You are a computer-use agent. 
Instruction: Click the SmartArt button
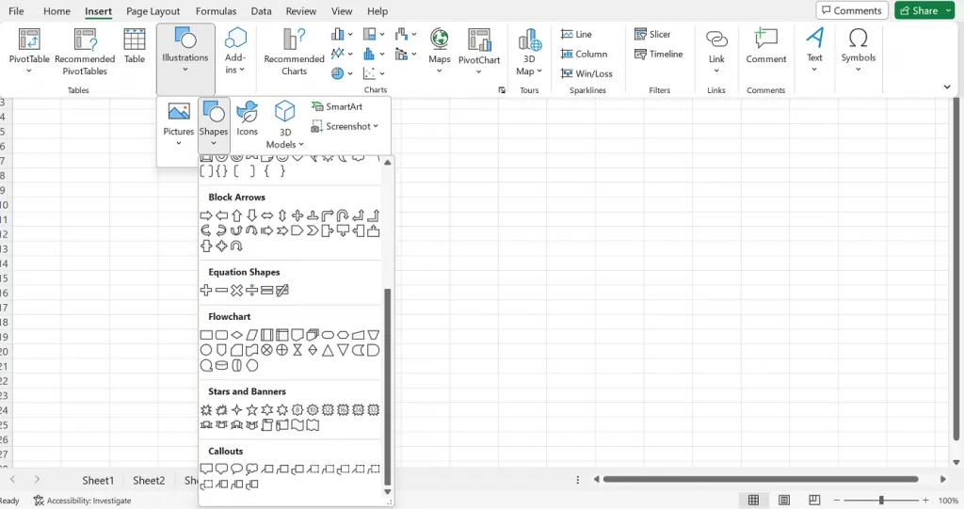tap(337, 106)
